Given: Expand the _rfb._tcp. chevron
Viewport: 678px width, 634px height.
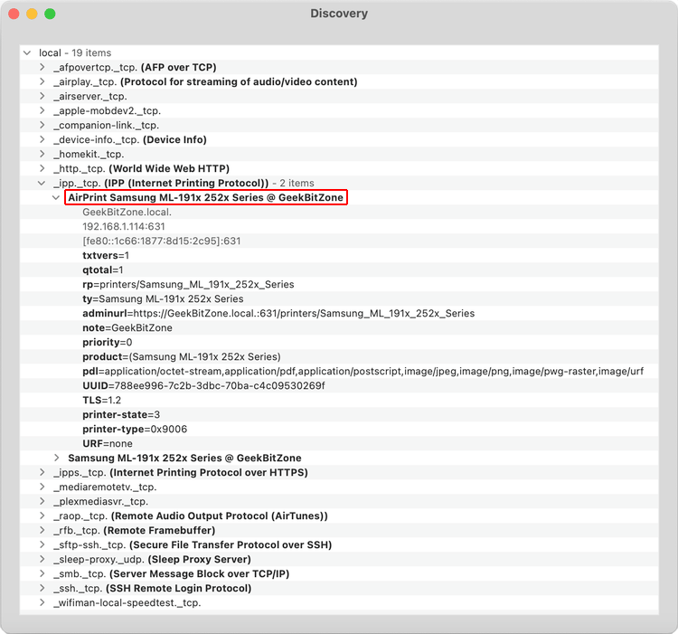Looking at the screenshot, I should click(42, 530).
